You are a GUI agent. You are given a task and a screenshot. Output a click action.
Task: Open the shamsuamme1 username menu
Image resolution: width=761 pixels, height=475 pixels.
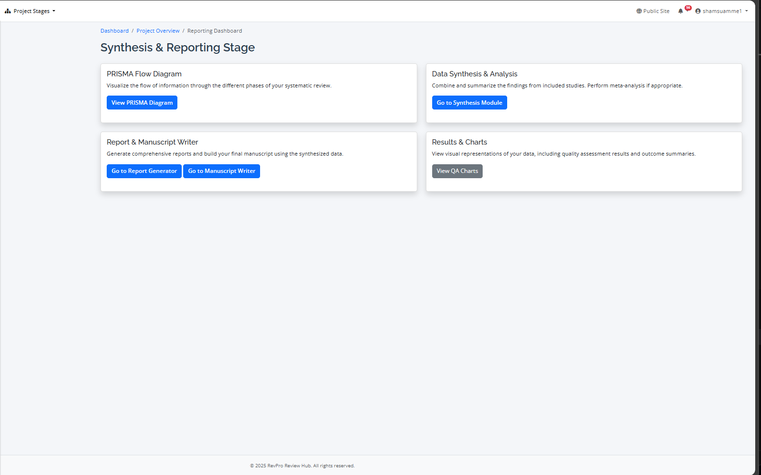point(722,11)
